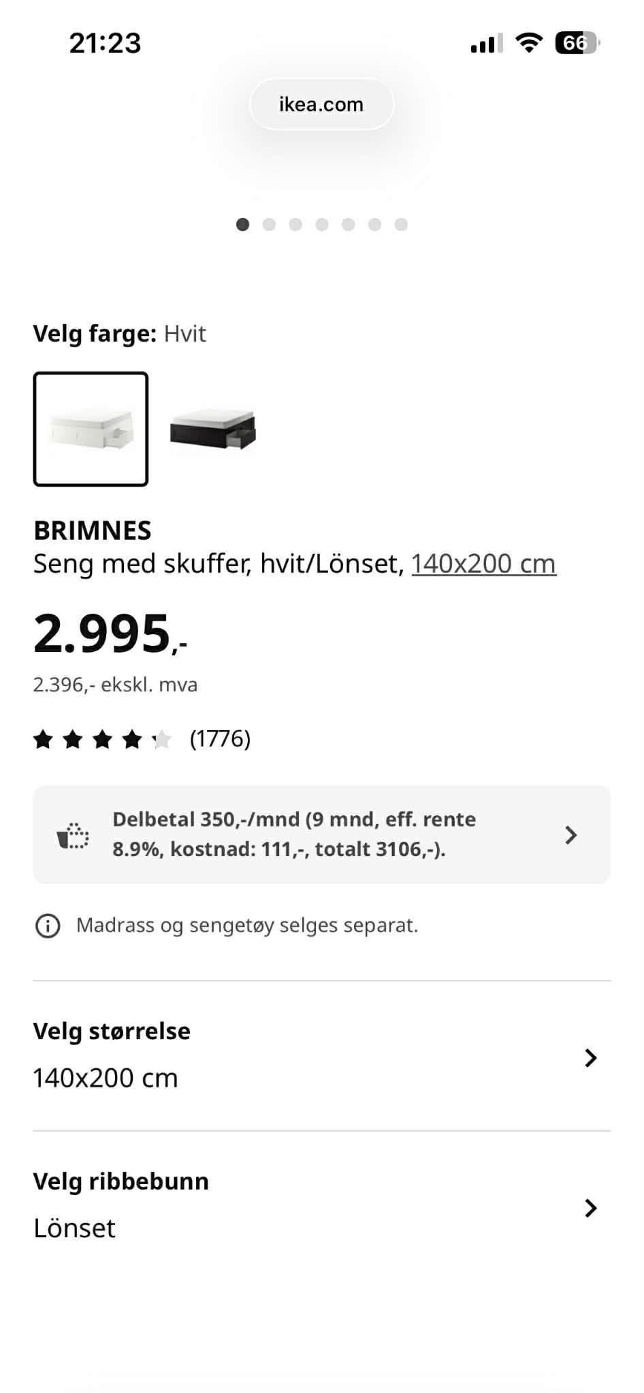Tap the battery indicator in status bar
The height and width of the screenshot is (1393, 644).
point(577,44)
